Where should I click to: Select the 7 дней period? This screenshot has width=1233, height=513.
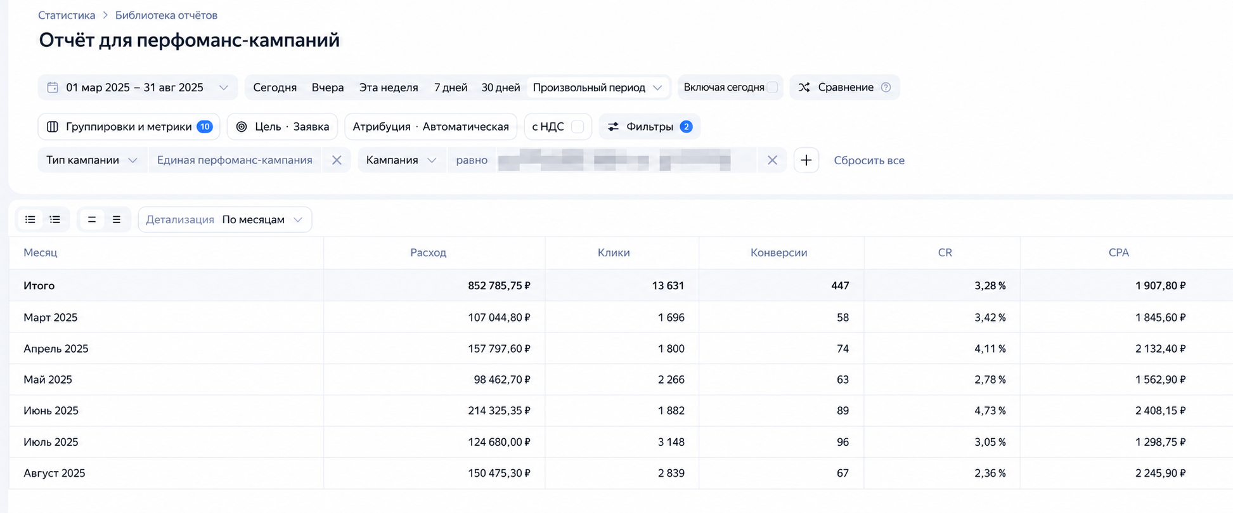point(451,88)
